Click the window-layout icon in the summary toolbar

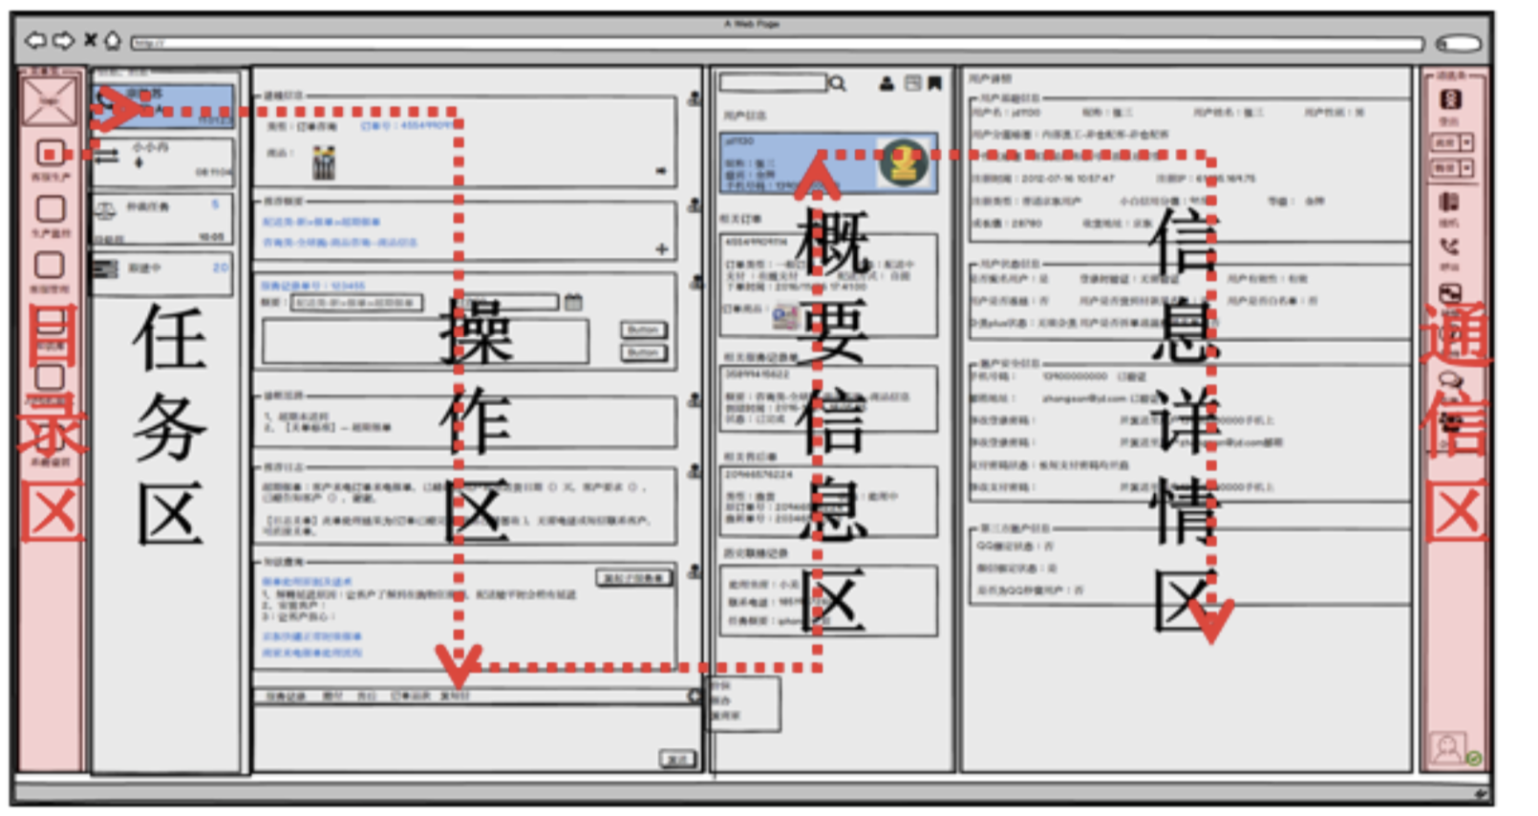tap(912, 84)
